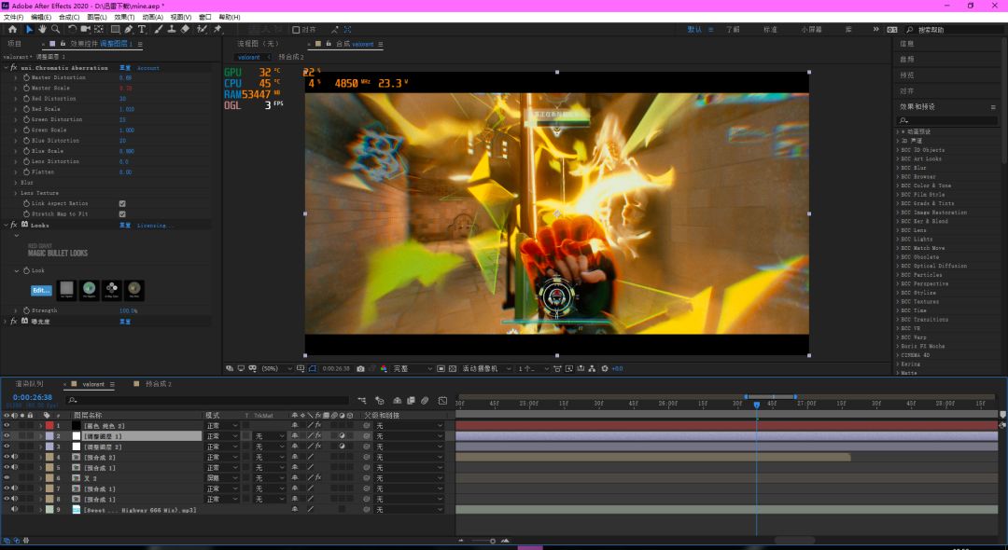Image resolution: width=1008 pixels, height=550 pixels.
Task: Select the Rotation tool
Action: pos(72,30)
